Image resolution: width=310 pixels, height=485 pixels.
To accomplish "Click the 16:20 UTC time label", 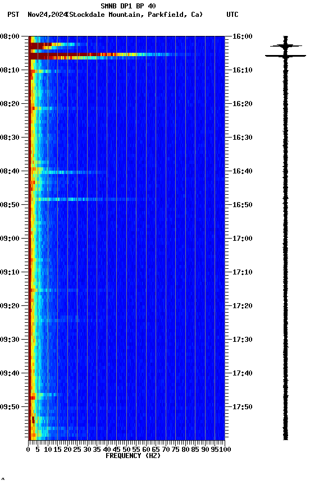I will click(243, 104).
